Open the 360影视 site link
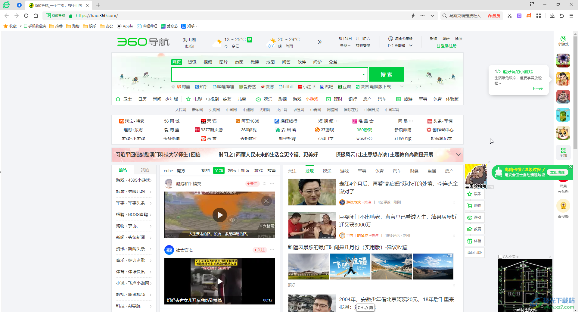Viewport: 578px width, 312px height. tap(249, 130)
